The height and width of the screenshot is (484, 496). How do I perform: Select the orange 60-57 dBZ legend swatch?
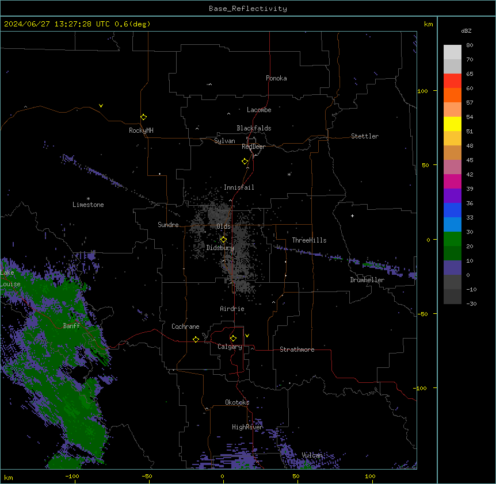452,95
